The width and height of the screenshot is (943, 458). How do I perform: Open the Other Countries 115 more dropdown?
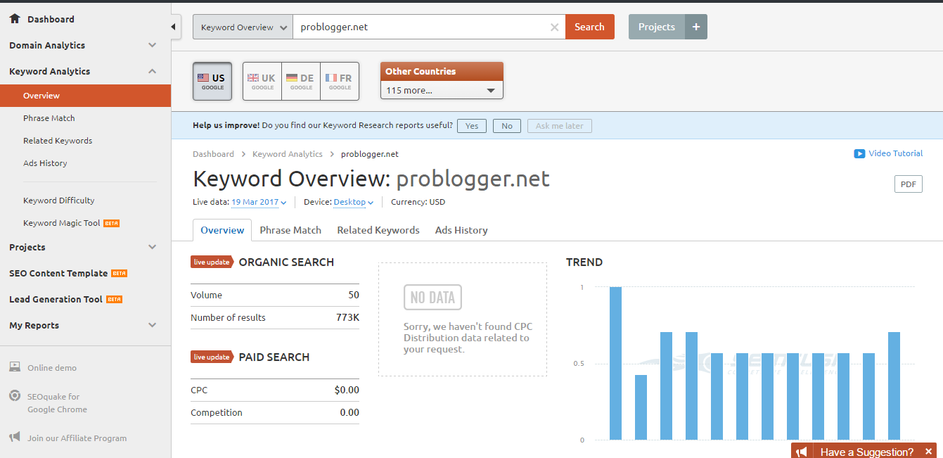click(442, 90)
